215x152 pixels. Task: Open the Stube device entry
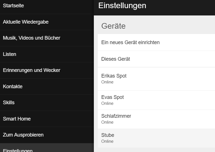tap(108, 135)
